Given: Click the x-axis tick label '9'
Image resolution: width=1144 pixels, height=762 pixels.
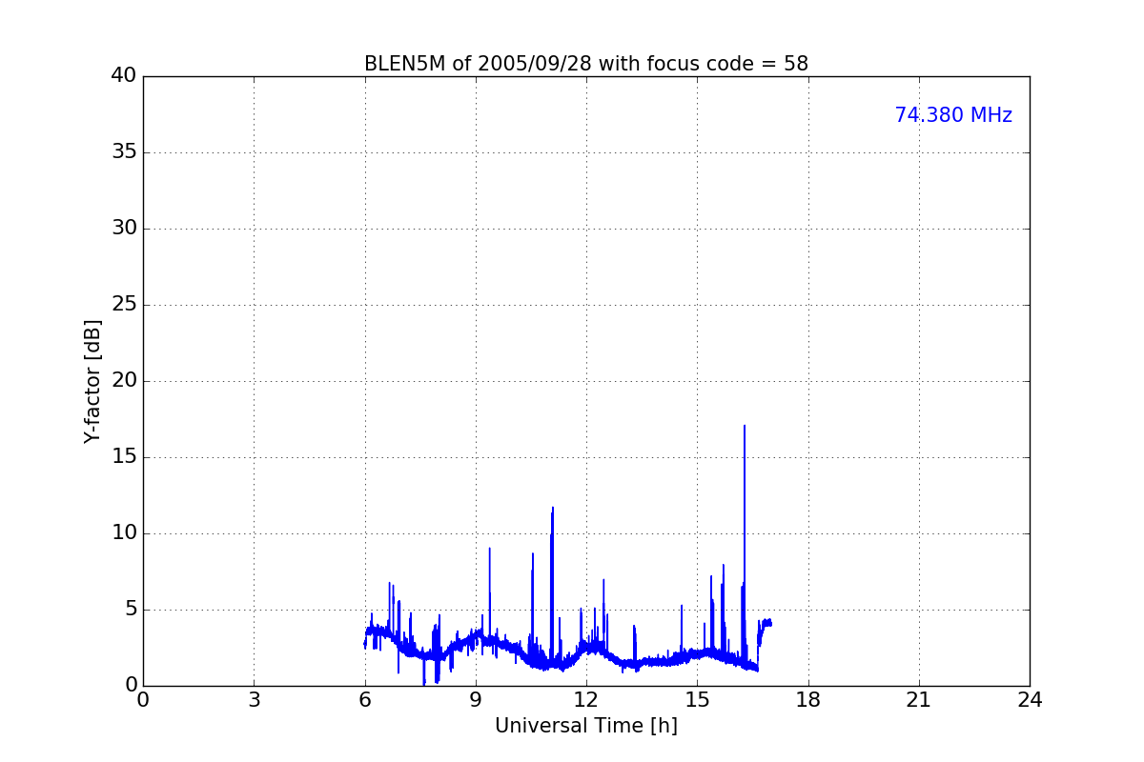Looking at the screenshot, I should (x=476, y=700).
